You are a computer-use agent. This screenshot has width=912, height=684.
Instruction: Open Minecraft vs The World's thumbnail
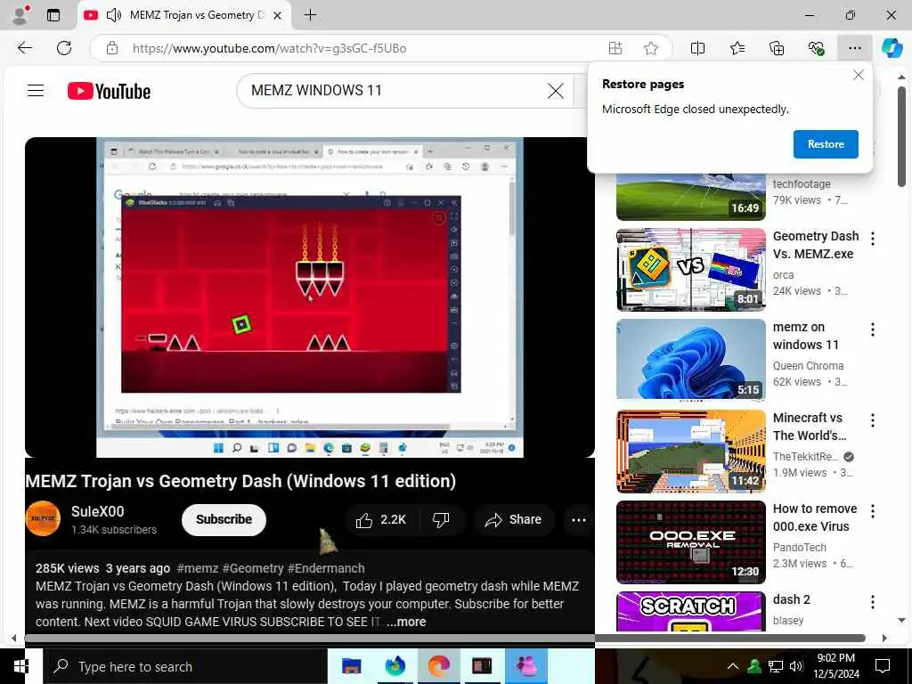tap(690, 451)
